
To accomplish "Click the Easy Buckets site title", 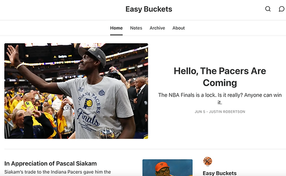I will [x=149, y=9].
